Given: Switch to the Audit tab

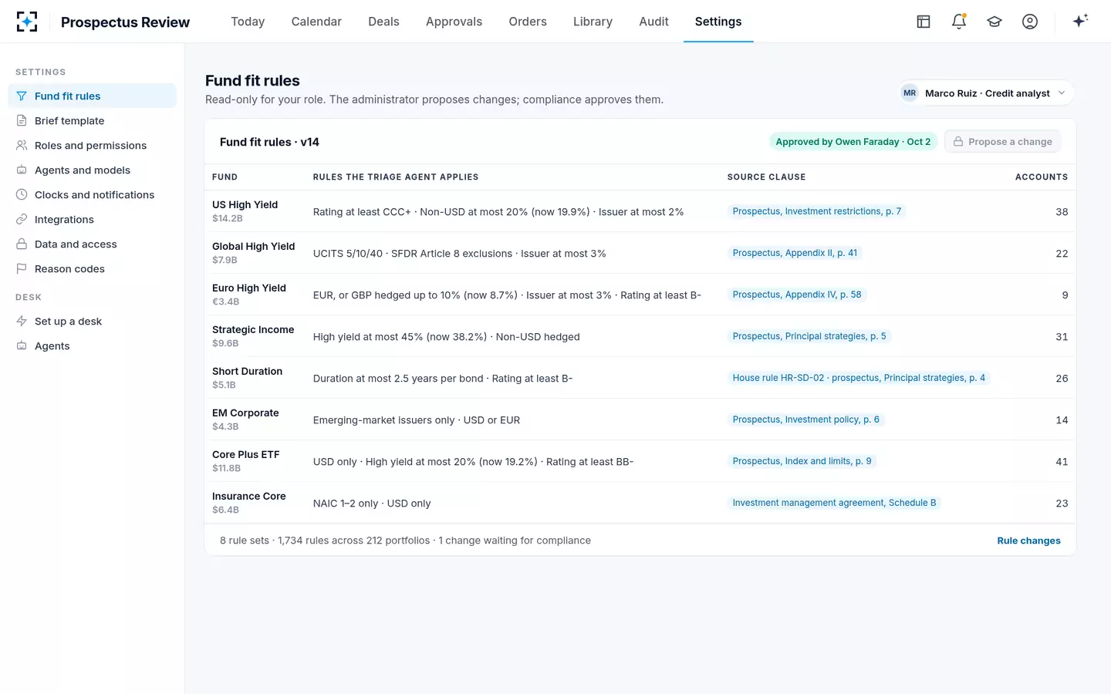Looking at the screenshot, I should point(653,22).
